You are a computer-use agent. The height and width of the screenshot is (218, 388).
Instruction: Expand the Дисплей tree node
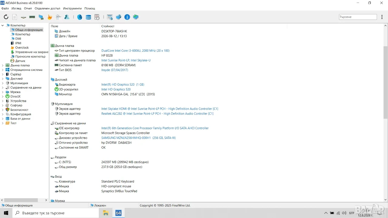coord(3,79)
